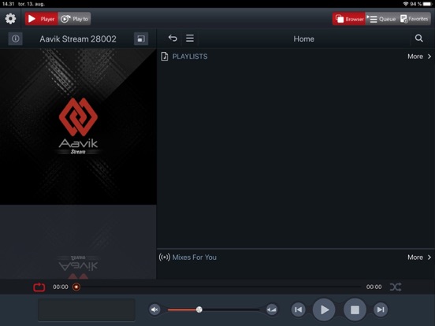Viewport: 435px width, 326px height.
Task: Click the Aavik Stream album artwork
Action: (x=78, y=127)
